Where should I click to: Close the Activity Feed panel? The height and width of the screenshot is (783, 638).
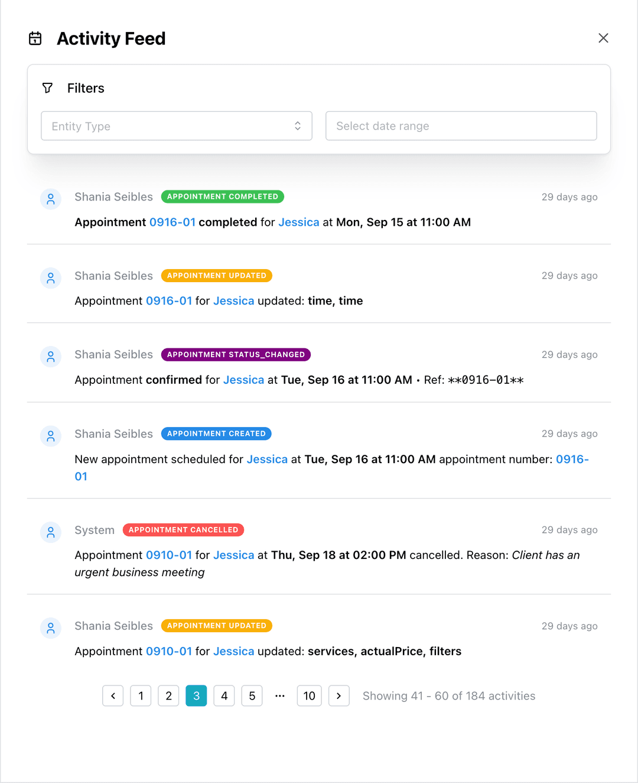pyautogui.click(x=603, y=38)
